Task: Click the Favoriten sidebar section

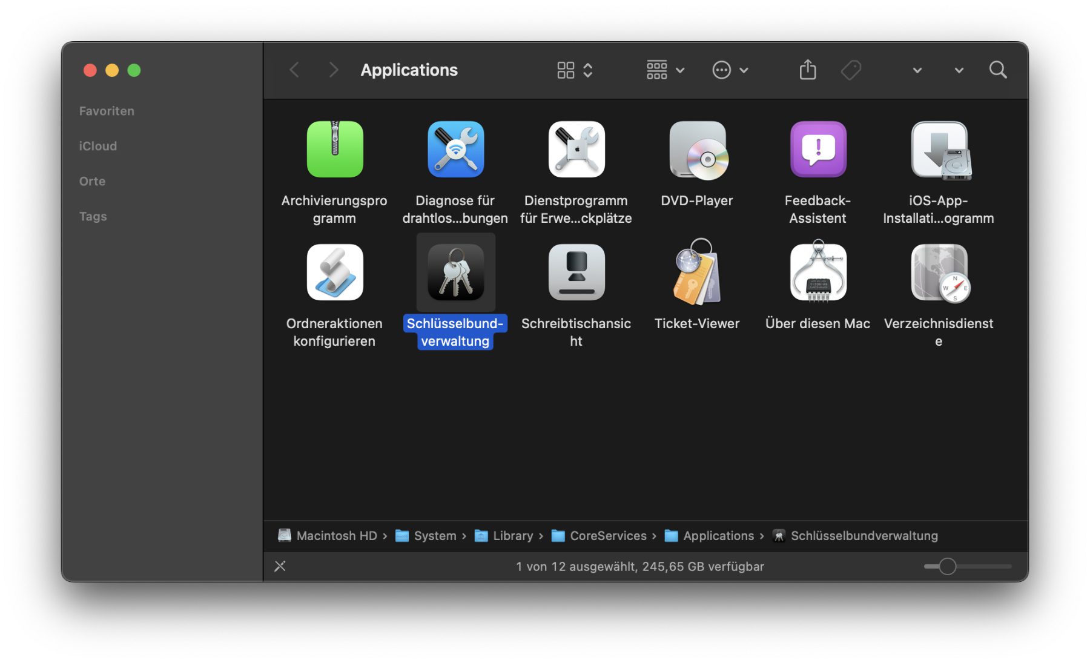Action: pyautogui.click(x=107, y=111)
